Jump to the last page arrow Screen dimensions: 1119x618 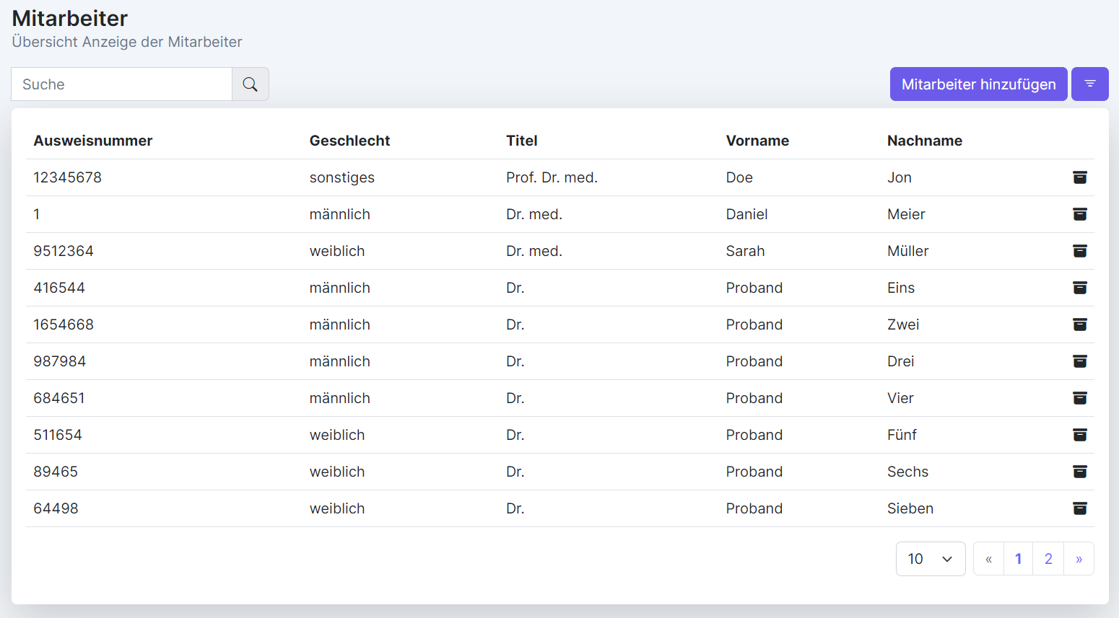[x=1079, y=559]
